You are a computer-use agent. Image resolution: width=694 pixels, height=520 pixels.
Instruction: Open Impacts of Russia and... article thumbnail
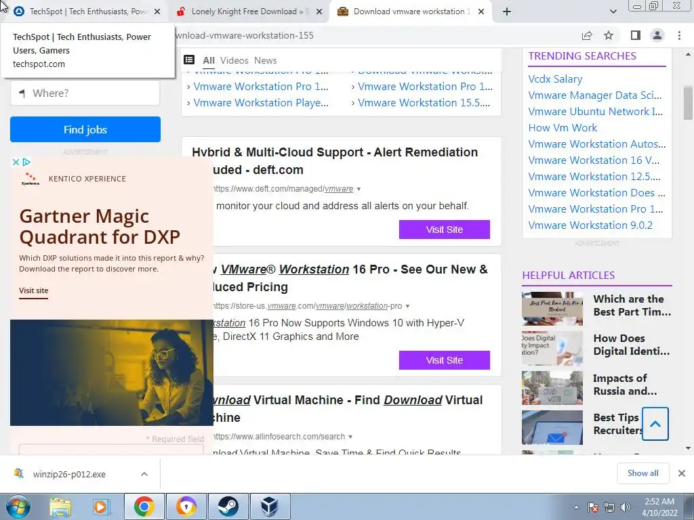552,388
